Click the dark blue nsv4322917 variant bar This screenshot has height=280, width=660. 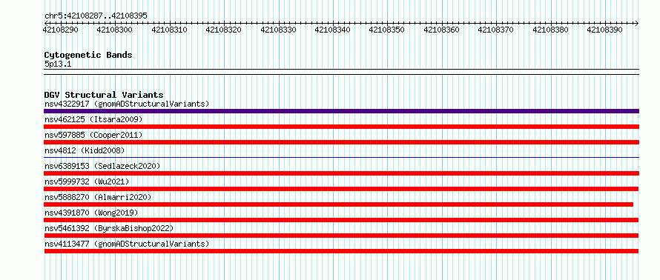[x=341, y=111]
